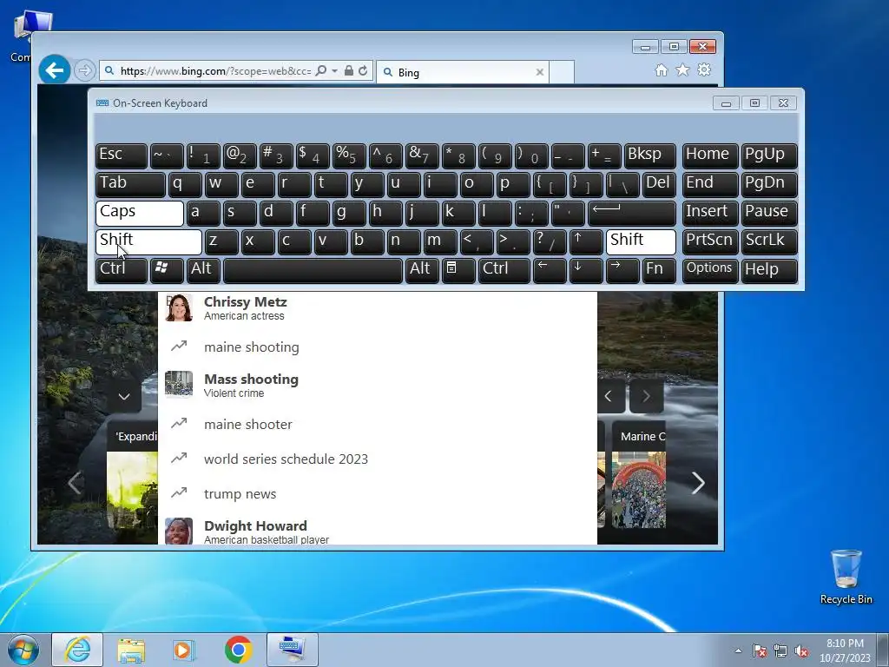This screenshot has height=667, width=889.
Task: Toggle the Caps key on the On-Screen Keyboard
Action: (x=140, y=214)
